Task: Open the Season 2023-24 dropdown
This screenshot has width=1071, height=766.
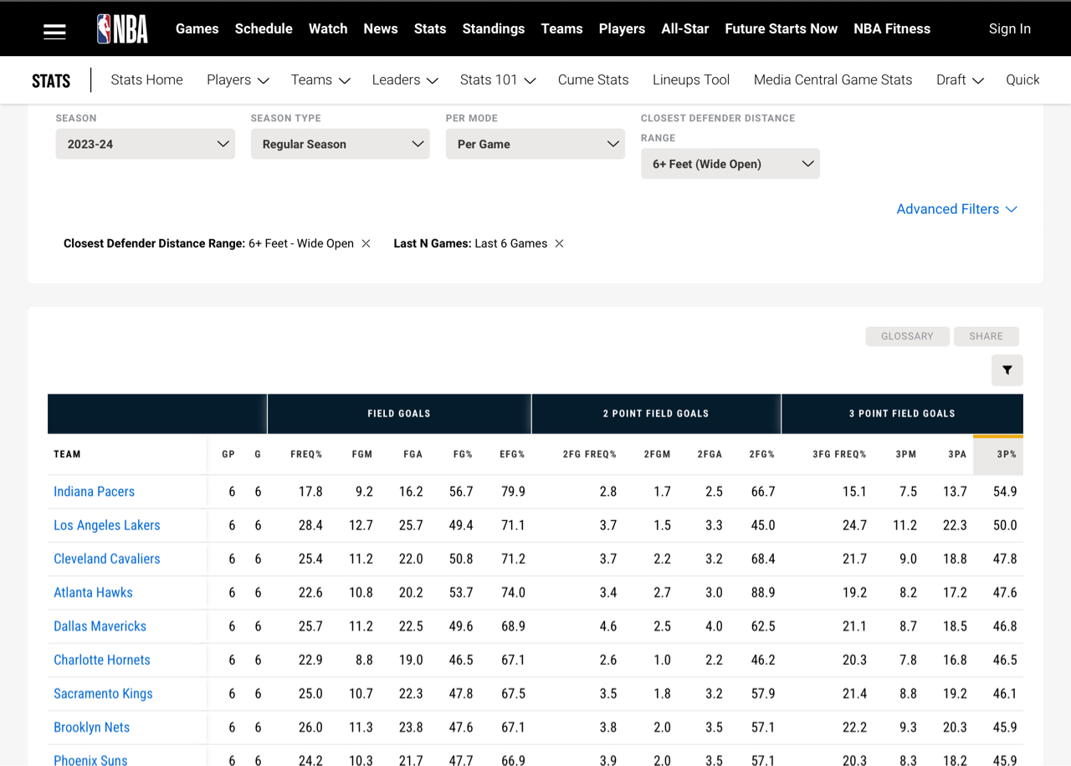Action: click(145, 144)
